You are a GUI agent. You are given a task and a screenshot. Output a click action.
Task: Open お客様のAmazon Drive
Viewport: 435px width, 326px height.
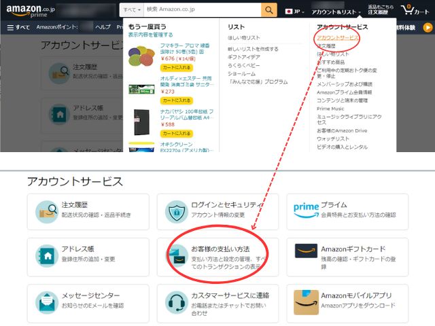(342, 130)
